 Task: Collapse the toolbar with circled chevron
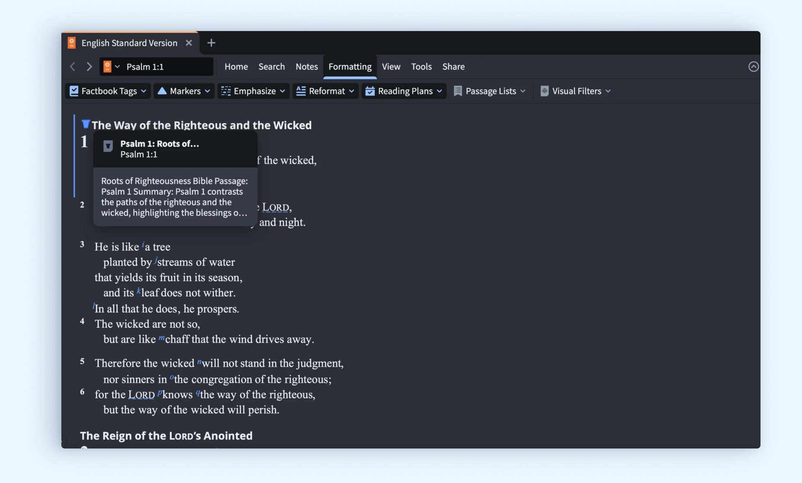tap(754, 66)
